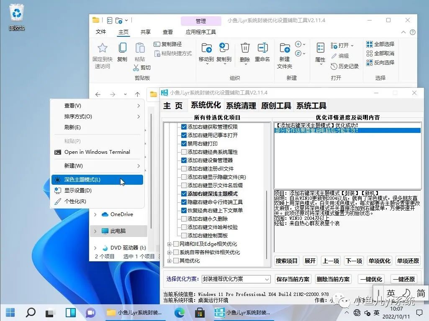The image size is (429, 321).
Task: Open the recent locations dropdown in Explorer
Action: (125, 94)
